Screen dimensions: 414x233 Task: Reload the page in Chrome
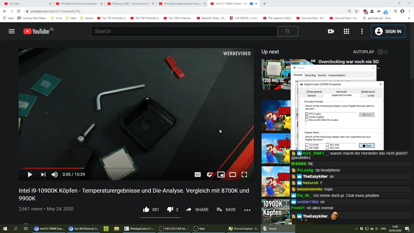pos(18,11)
